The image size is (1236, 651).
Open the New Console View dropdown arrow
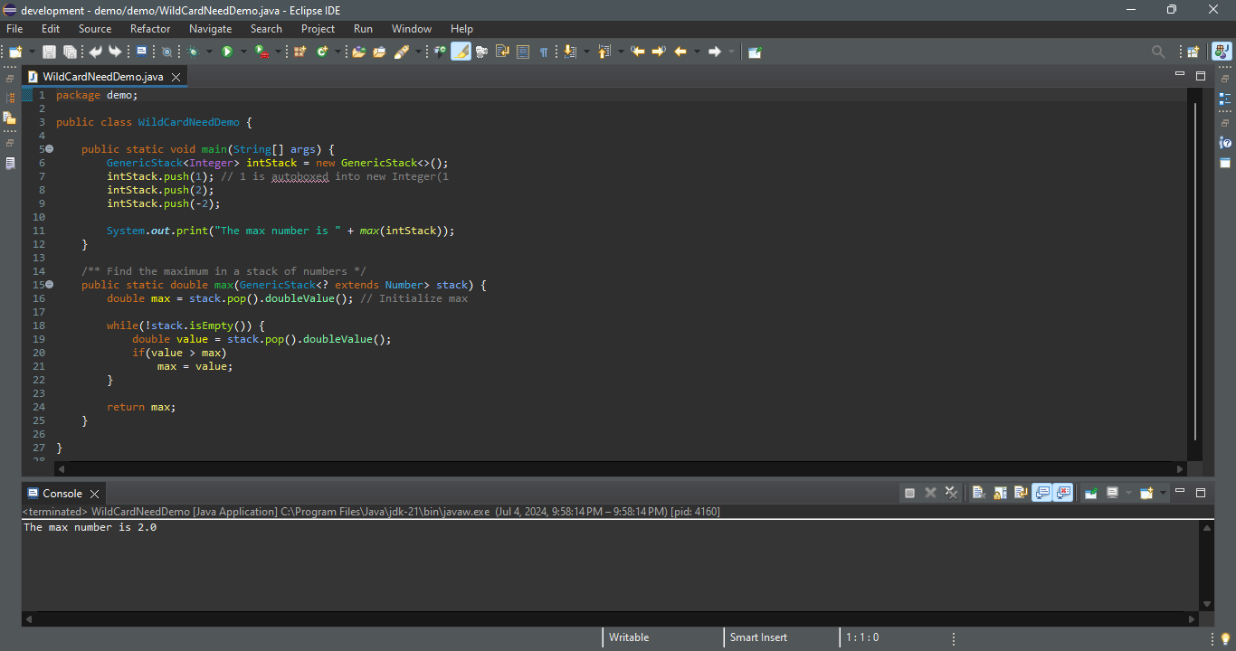(1164, 493)
